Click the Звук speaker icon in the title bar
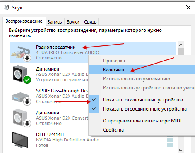Viewport: 195px width, 153px height. [7, 7]
